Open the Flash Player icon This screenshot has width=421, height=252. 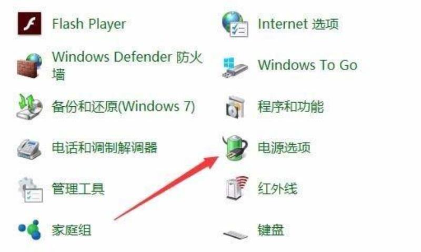29,23
